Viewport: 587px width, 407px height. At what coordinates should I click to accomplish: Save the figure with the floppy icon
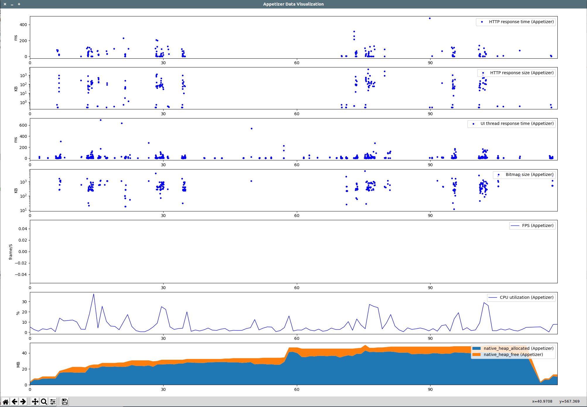coord(65,401)
